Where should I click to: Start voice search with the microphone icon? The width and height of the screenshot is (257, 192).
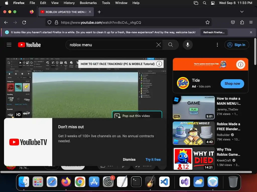click(188, 45)
